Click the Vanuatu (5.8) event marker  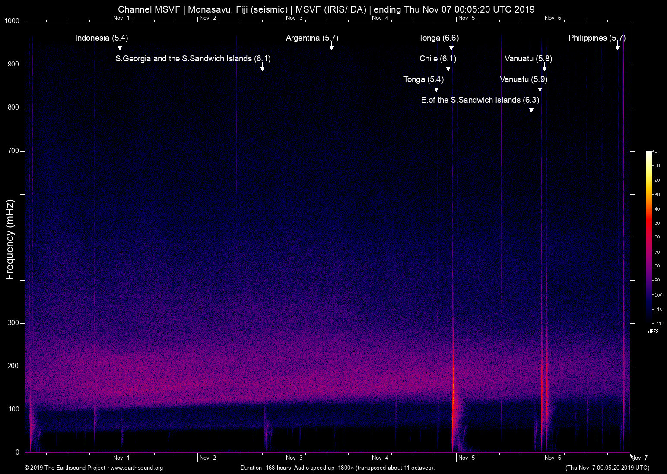528,59
